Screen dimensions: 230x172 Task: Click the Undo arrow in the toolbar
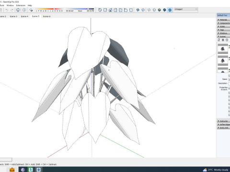click(x=7, y=10)
